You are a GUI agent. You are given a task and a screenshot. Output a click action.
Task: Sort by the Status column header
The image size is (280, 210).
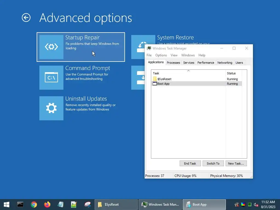234,73
